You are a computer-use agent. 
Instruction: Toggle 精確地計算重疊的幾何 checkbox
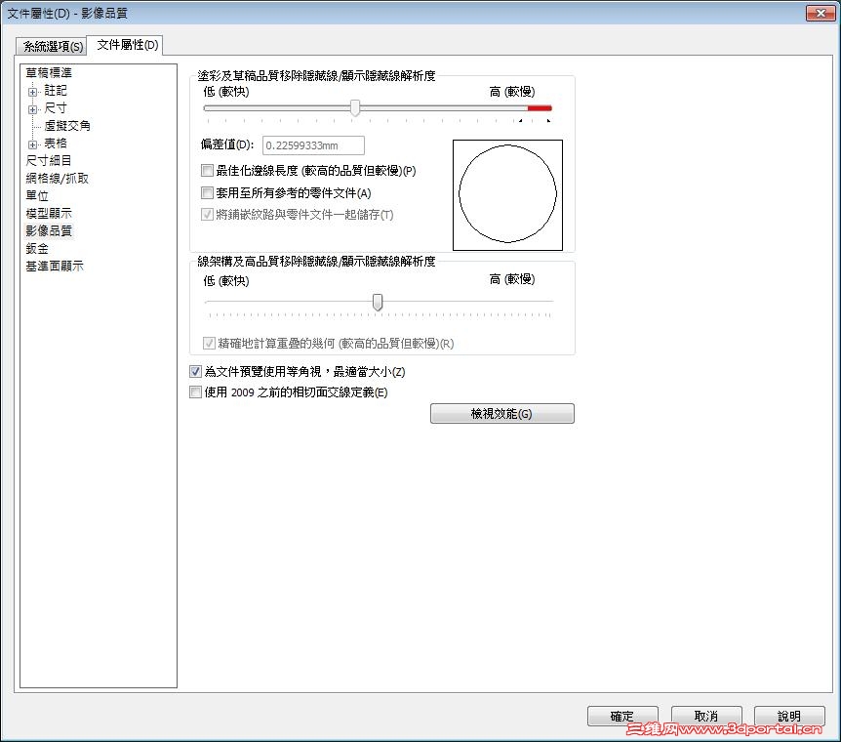[x=209, y=343]
